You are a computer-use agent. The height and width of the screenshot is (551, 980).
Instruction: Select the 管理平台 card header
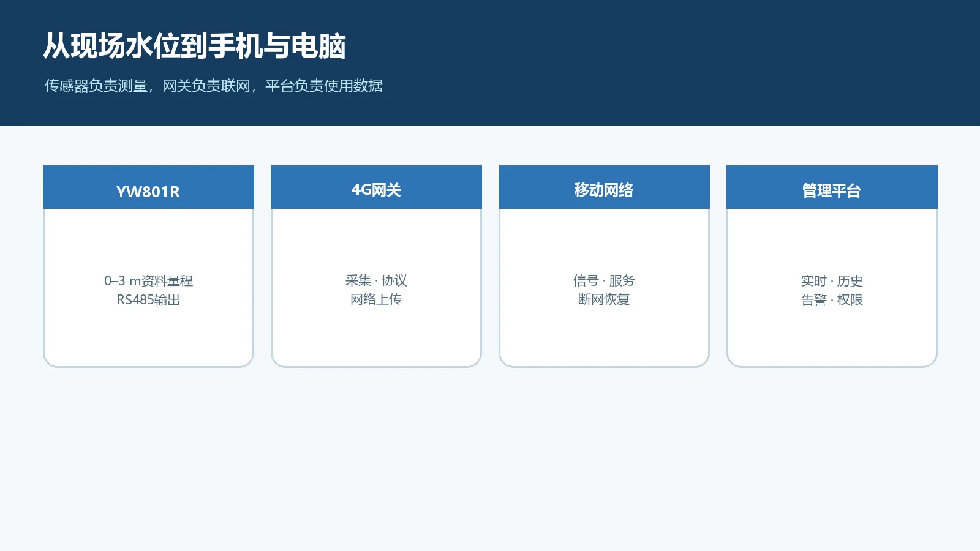[x=832, y=187]
